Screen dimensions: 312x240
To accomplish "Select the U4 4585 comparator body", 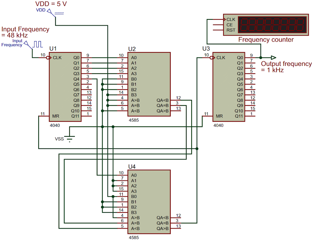I will pos(149,202).
